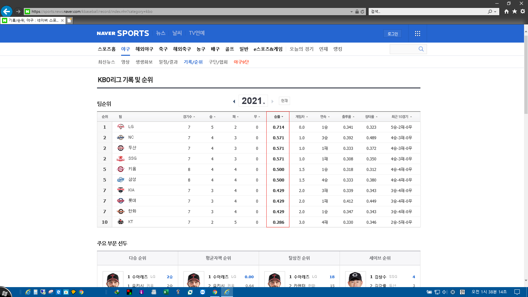Go back with the browser back arrow
The image size is (528, 297).
click(7, 11)
